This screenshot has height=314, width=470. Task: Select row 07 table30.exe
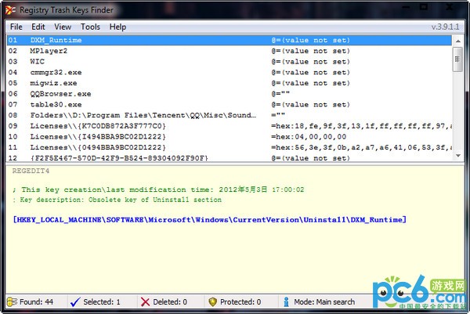(230, 105)
